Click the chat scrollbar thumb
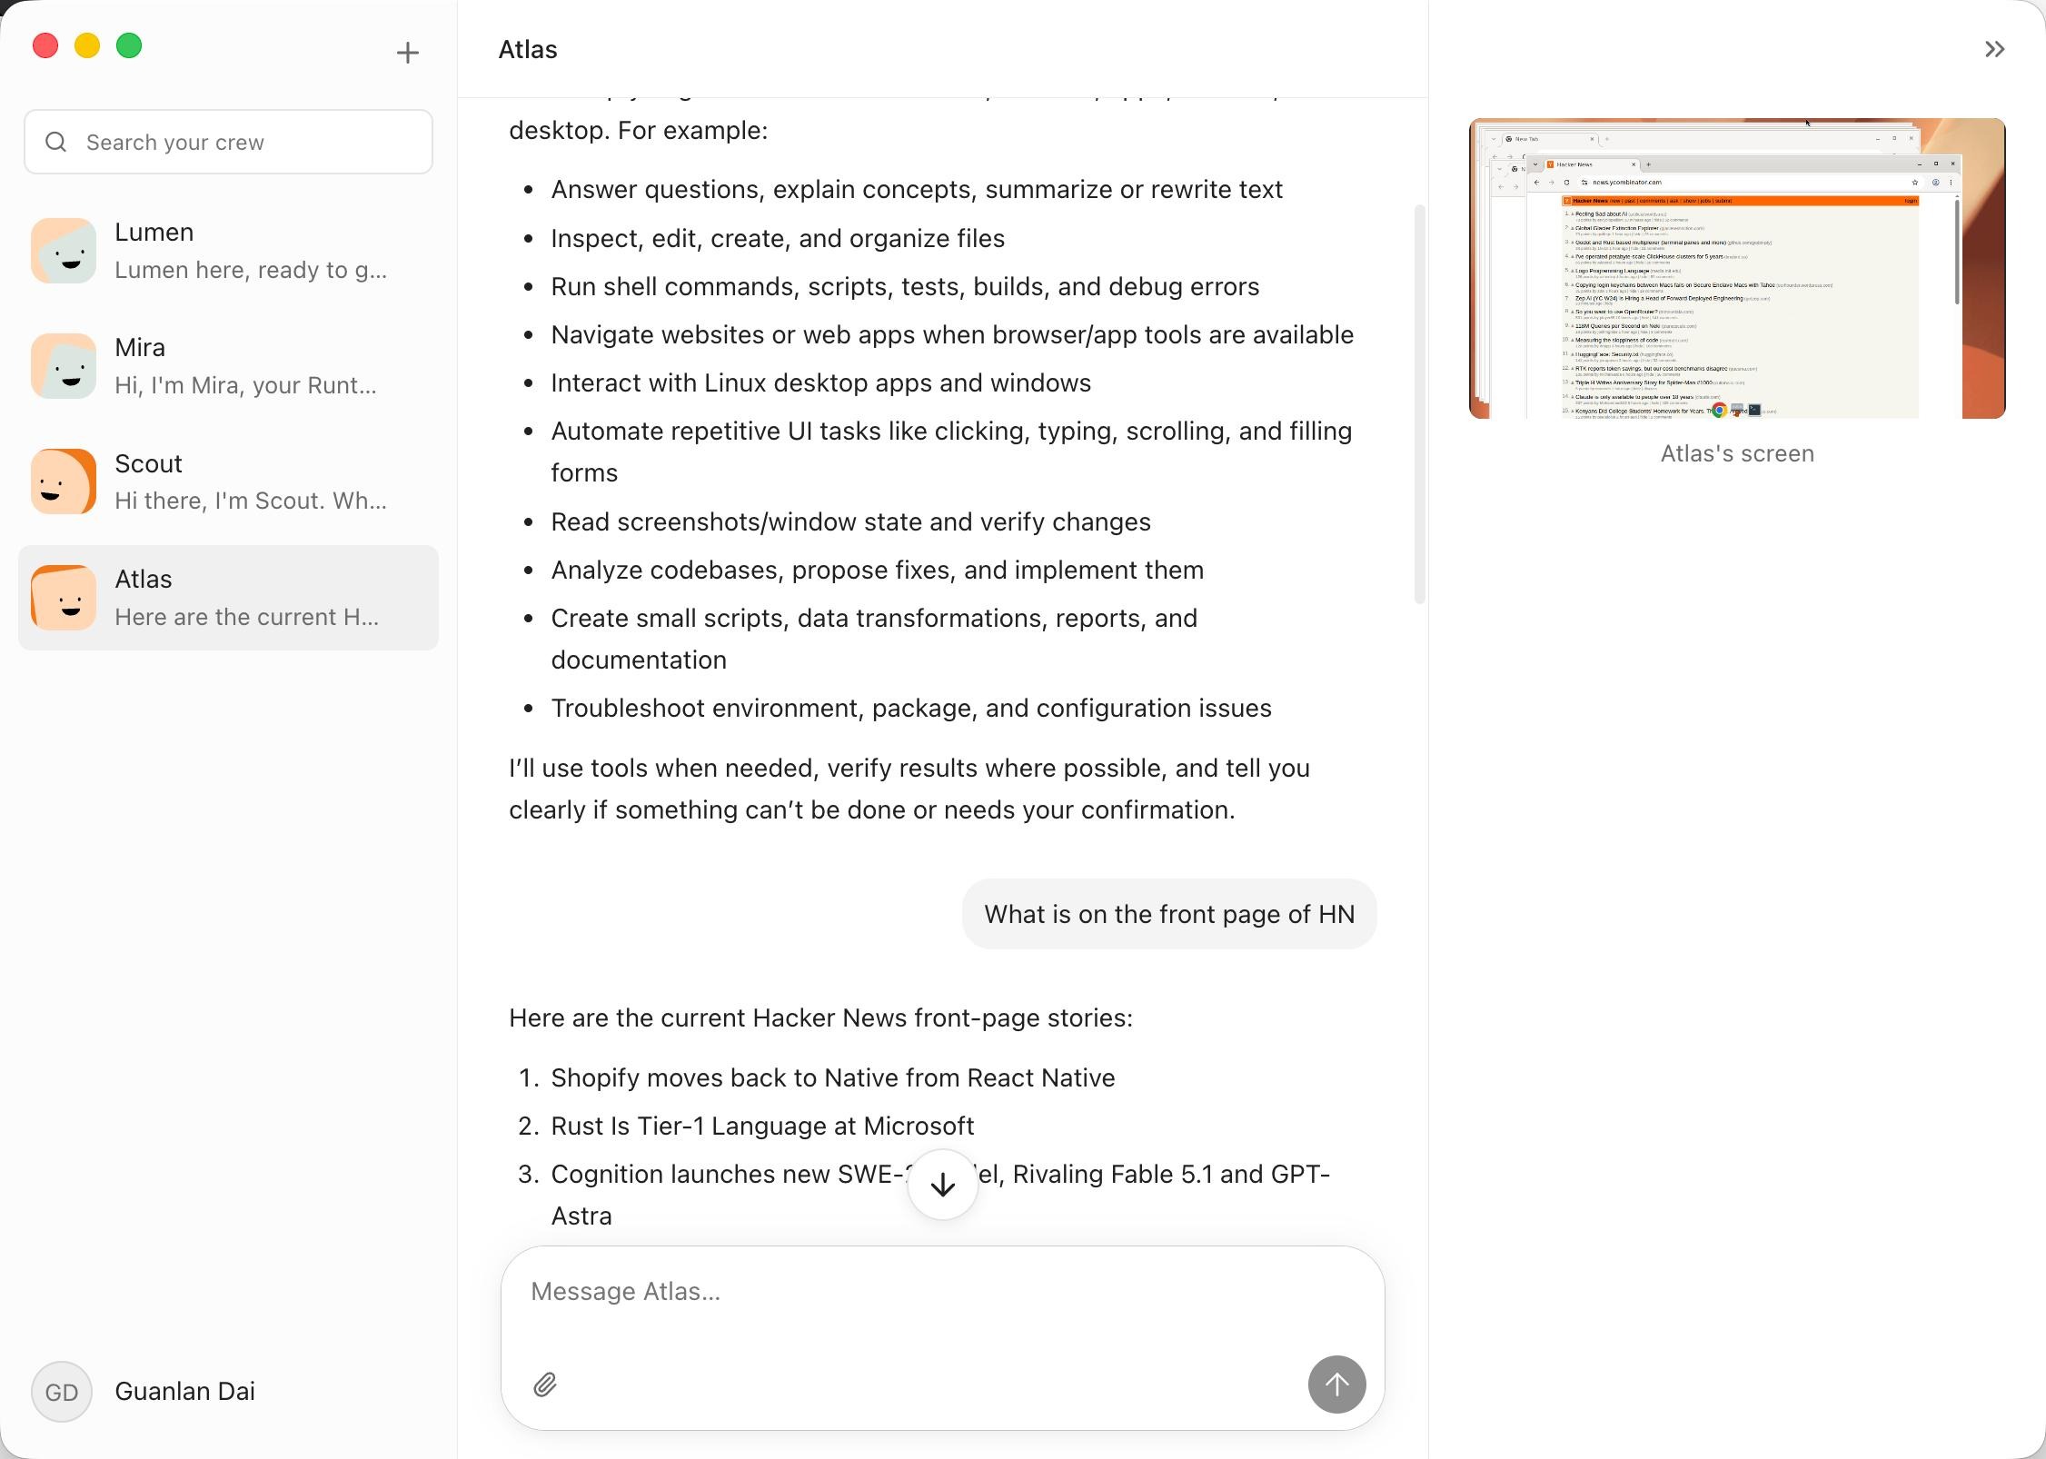 pos(1419,404)
